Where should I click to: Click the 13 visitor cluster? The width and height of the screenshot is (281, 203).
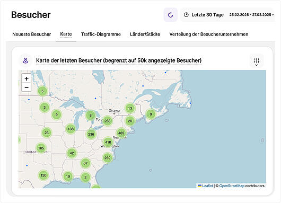(x=130, y=108)
